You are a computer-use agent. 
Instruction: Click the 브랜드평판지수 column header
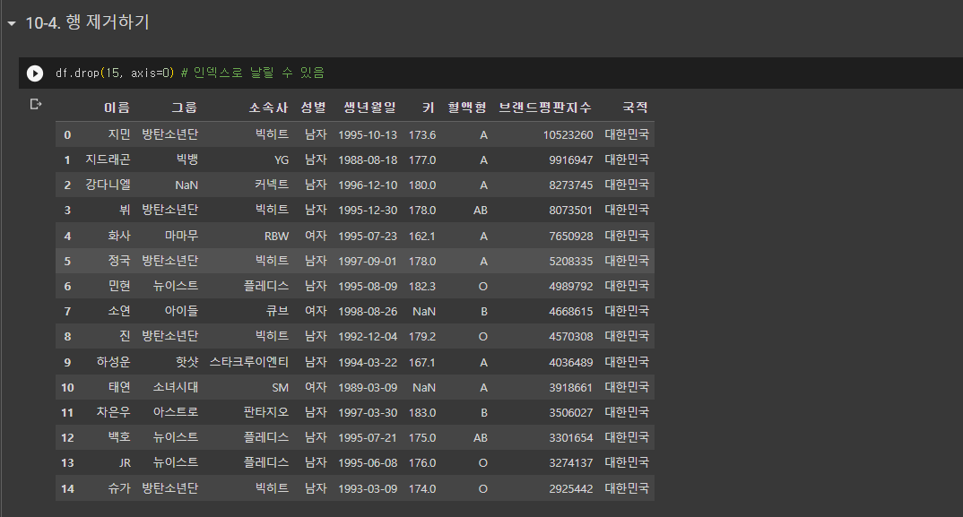pos(545,108)
